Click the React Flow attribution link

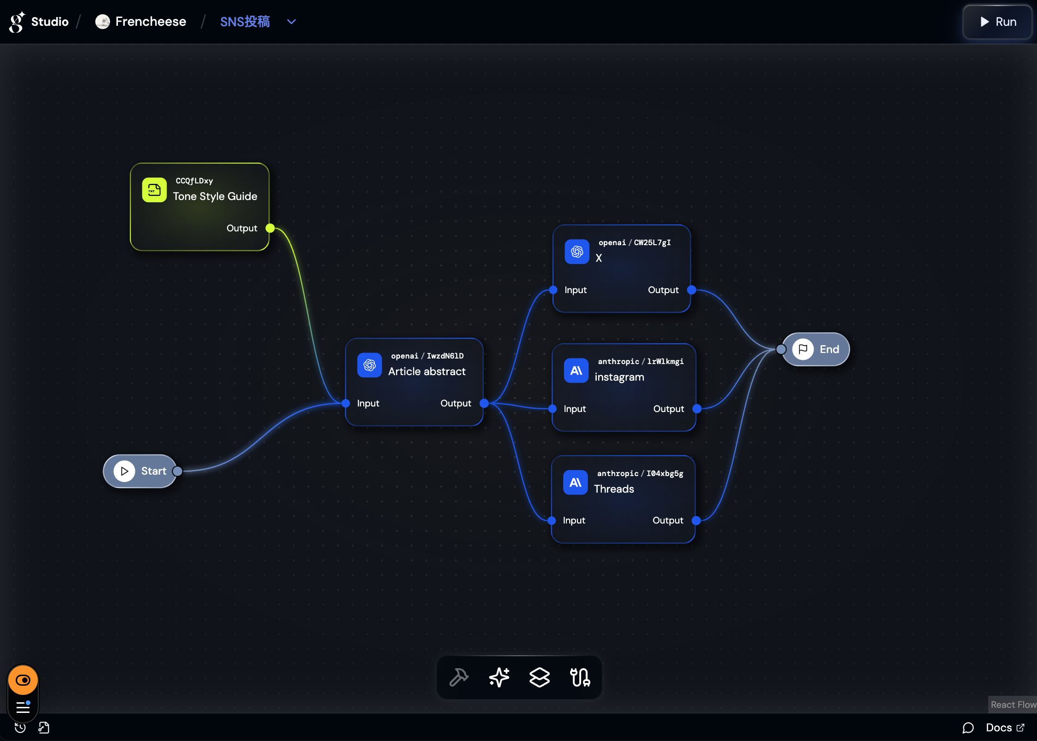[1013, 705]
